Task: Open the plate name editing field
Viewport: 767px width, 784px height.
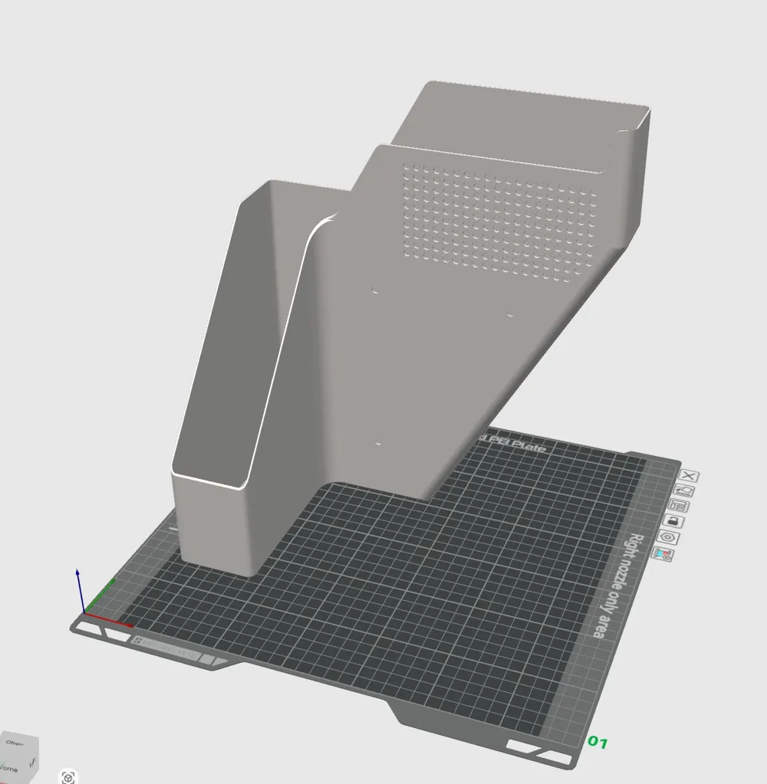Action: (679, 505)
